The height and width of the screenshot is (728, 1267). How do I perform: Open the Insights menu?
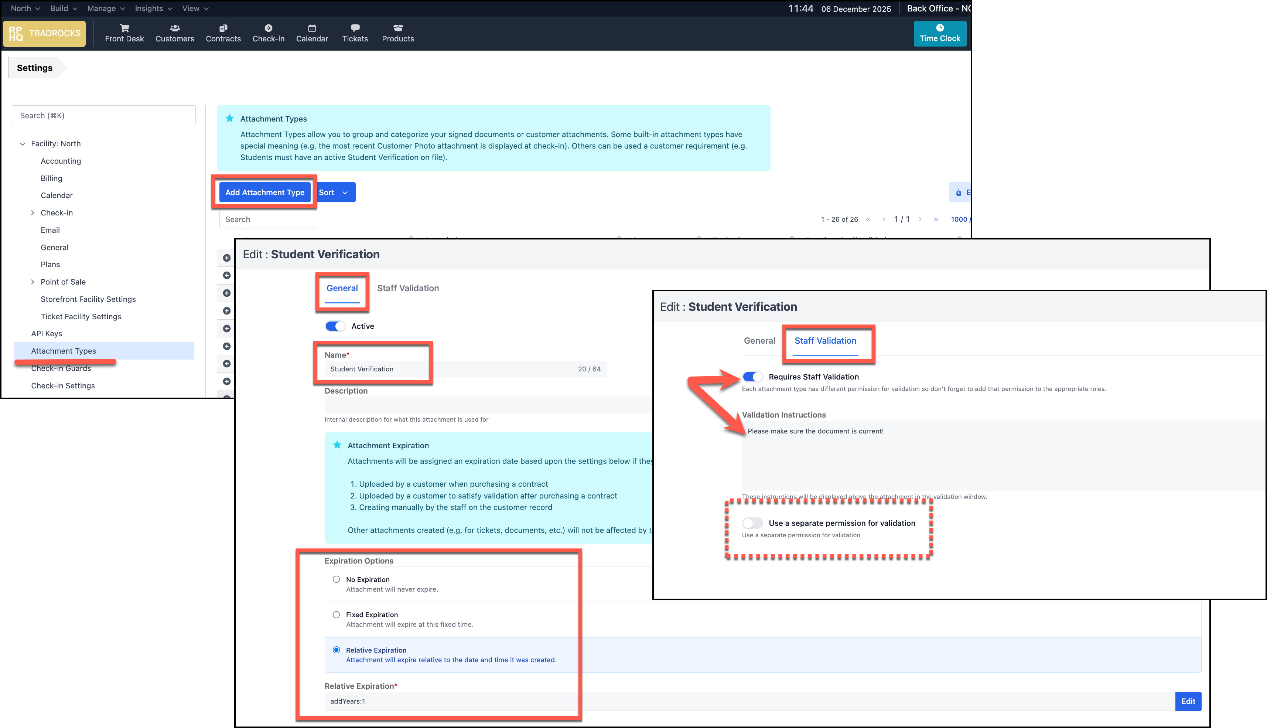pyautogui.click(x=153, y=8)
